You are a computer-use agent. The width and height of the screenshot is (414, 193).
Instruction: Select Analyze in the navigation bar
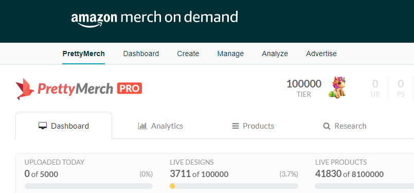click(275, 54)
